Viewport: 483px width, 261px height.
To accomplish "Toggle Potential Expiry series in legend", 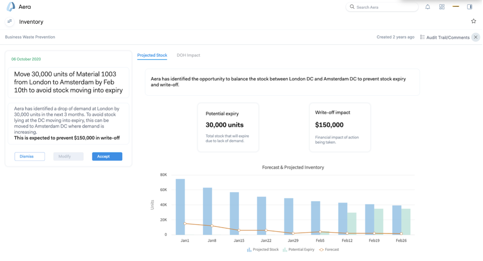I will [298, 250].
